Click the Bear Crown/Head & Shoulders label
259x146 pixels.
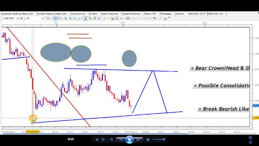click(220, 68)
